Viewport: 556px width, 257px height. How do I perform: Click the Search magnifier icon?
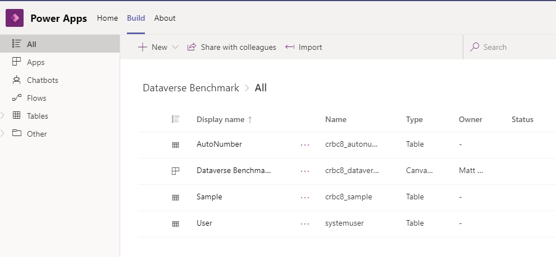click(475, 47)
